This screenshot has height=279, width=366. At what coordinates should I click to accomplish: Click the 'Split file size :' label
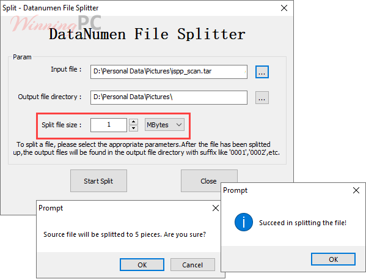pos(61,125)
